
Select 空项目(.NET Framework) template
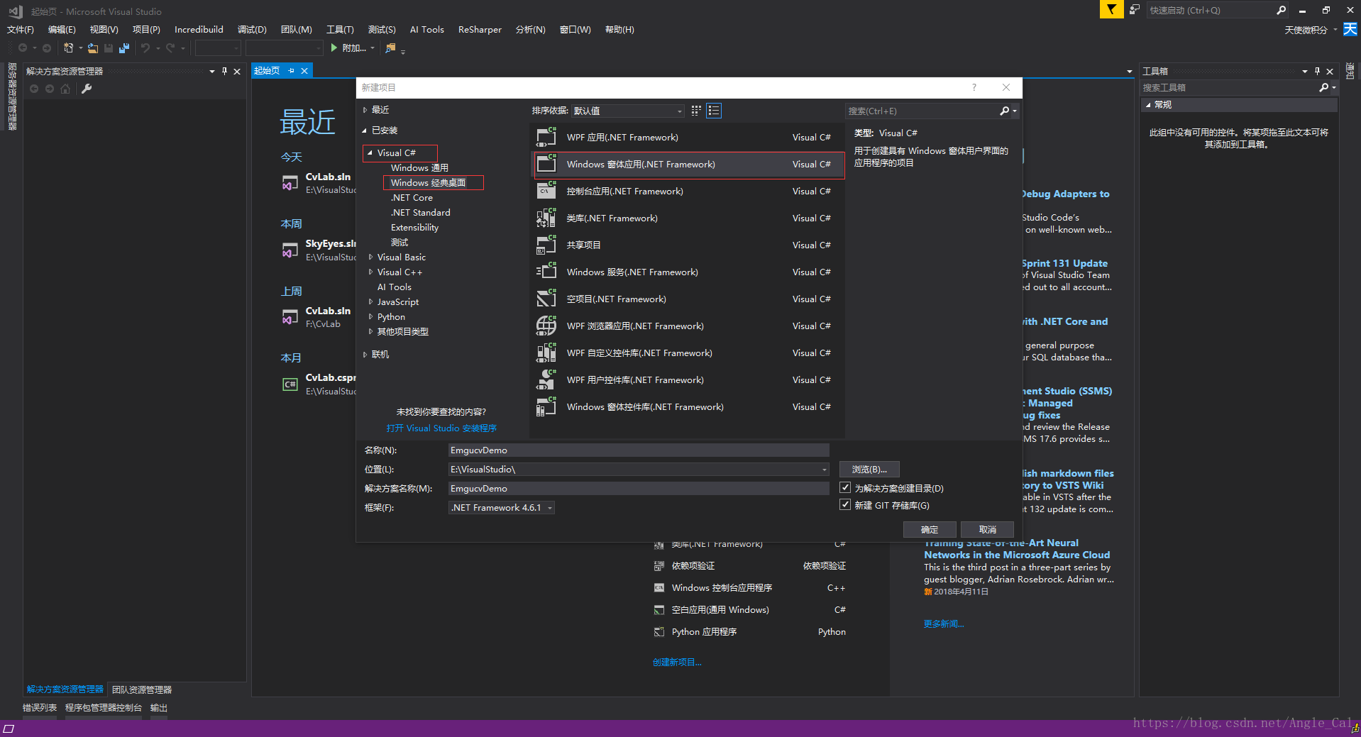coord(688,299)
